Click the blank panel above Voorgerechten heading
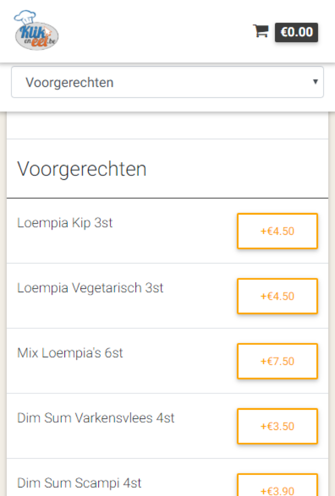Image resolution: width=335 pixels, height=496 pixels. 167,126
